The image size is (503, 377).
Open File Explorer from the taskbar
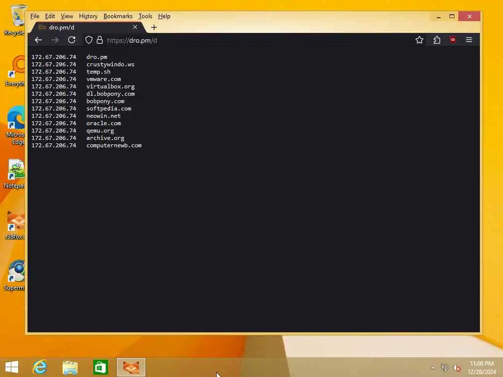click(x=70, y=367)
